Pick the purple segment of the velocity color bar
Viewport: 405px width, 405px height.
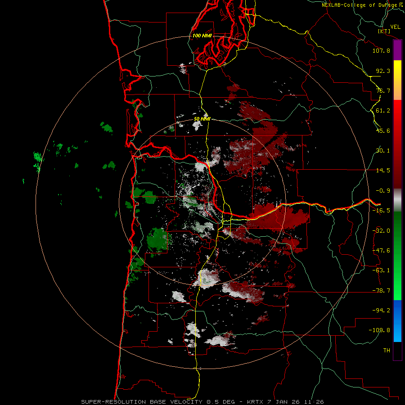click(397, 50)
